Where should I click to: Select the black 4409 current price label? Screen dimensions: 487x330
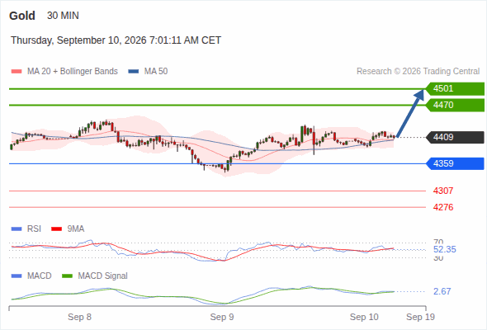455,137
